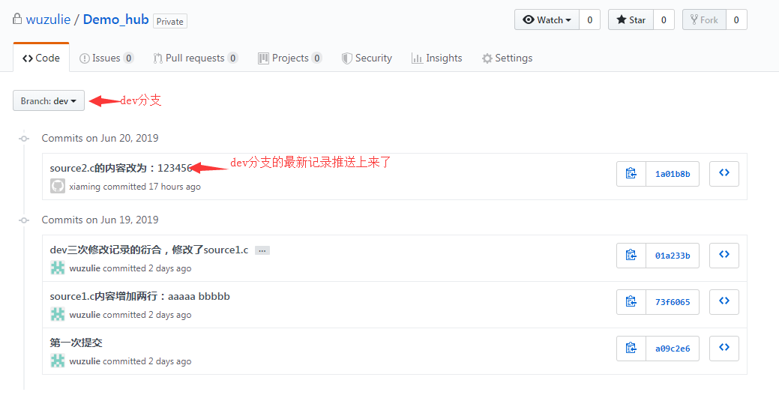The image size is (779, 401).
Task: Browse repository at commit 1a01b8b
Action: click(x=724, y=174)
